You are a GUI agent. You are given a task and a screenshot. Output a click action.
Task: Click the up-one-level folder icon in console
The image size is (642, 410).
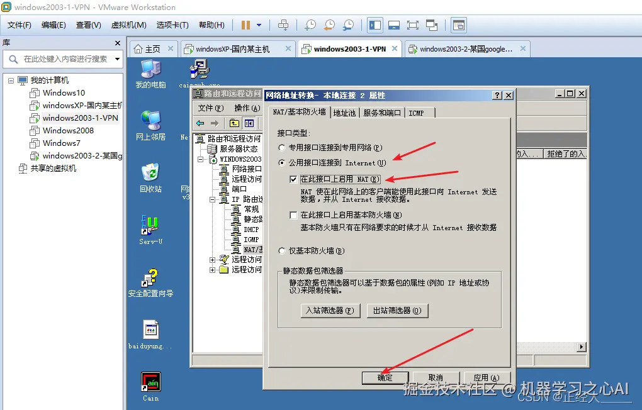(x=234, y=123)
